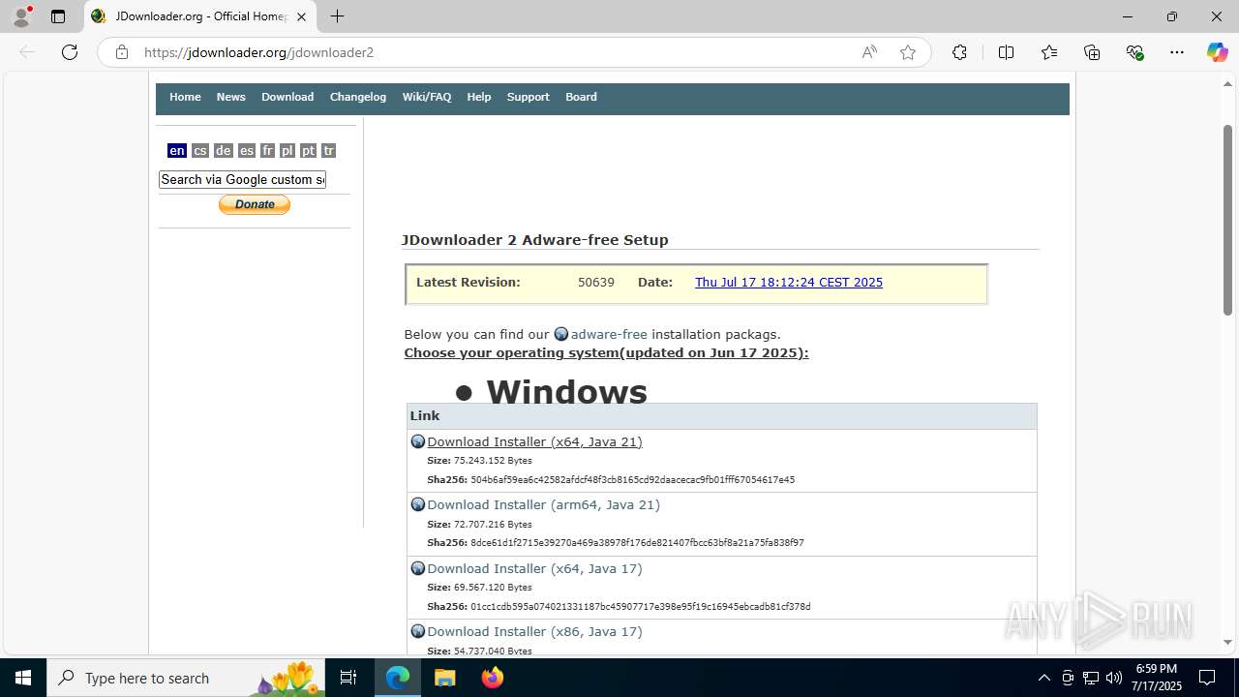This screenshot has width=1239, height=697.
Task: View site information lock icon
Action: 122,52
